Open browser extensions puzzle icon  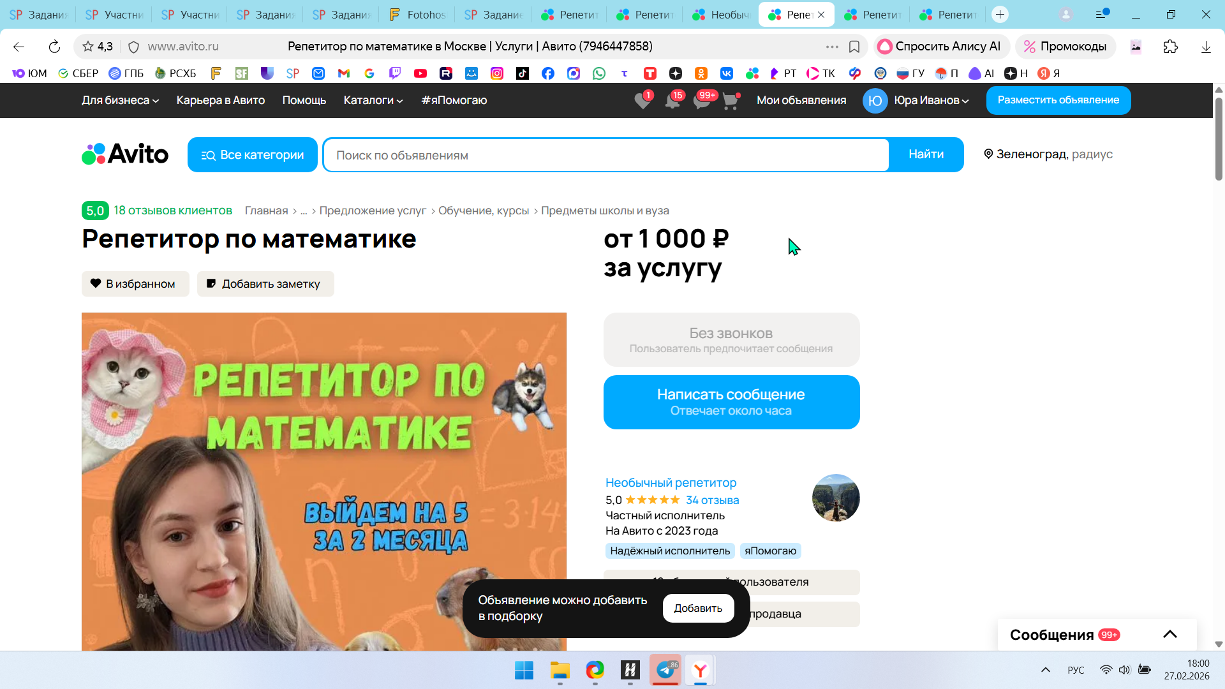tap(1170, 47)
